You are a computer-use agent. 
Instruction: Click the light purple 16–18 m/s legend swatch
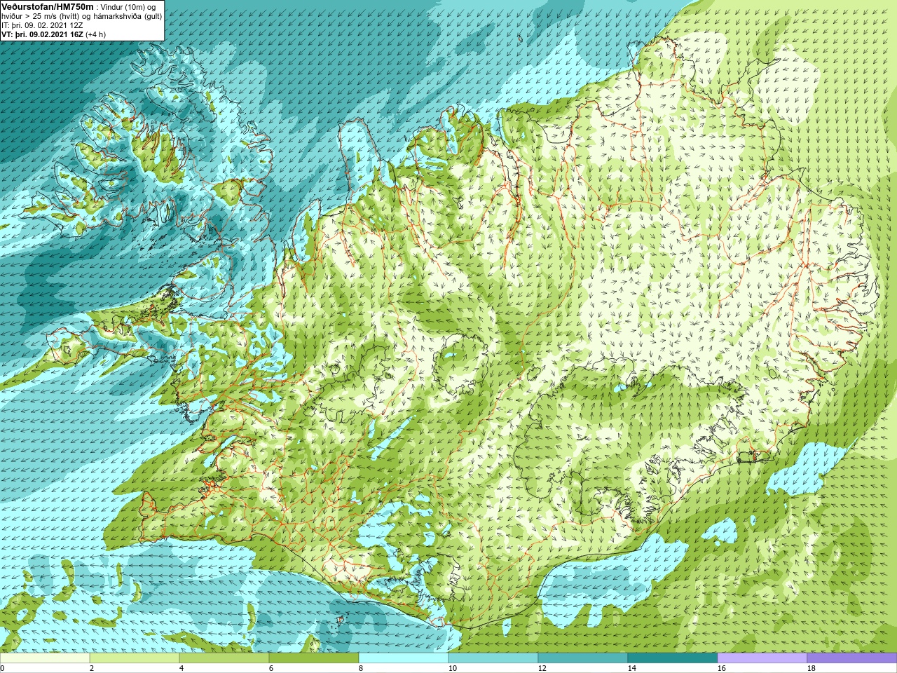[762, 658]
